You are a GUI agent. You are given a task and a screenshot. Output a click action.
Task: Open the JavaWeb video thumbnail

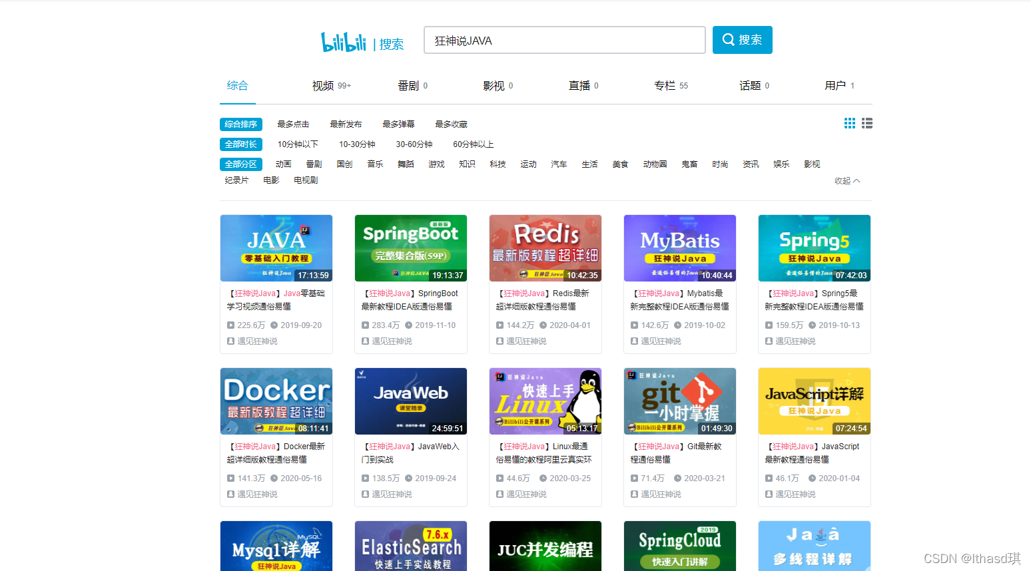coord(411,401)
